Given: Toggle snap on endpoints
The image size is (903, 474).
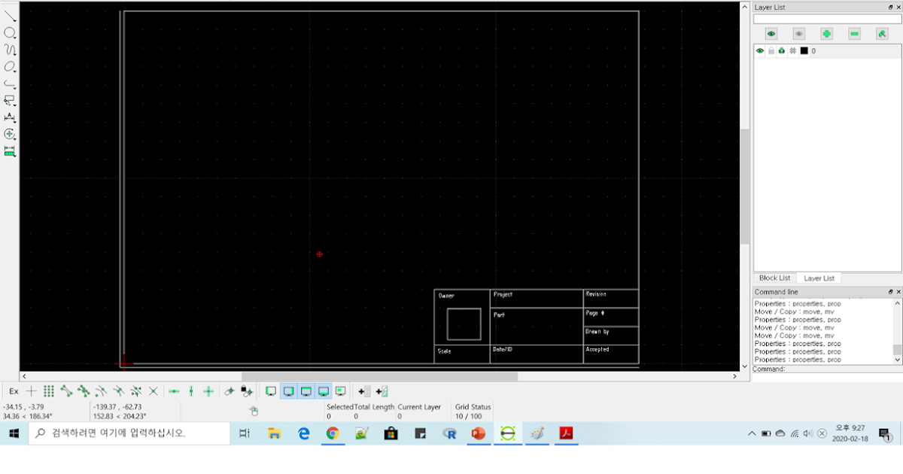Looking at the screenshot, I should pos(66,391).
